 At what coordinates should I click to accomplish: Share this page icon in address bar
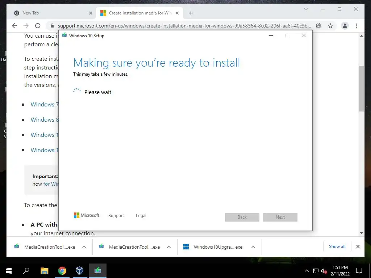(319, 26)
